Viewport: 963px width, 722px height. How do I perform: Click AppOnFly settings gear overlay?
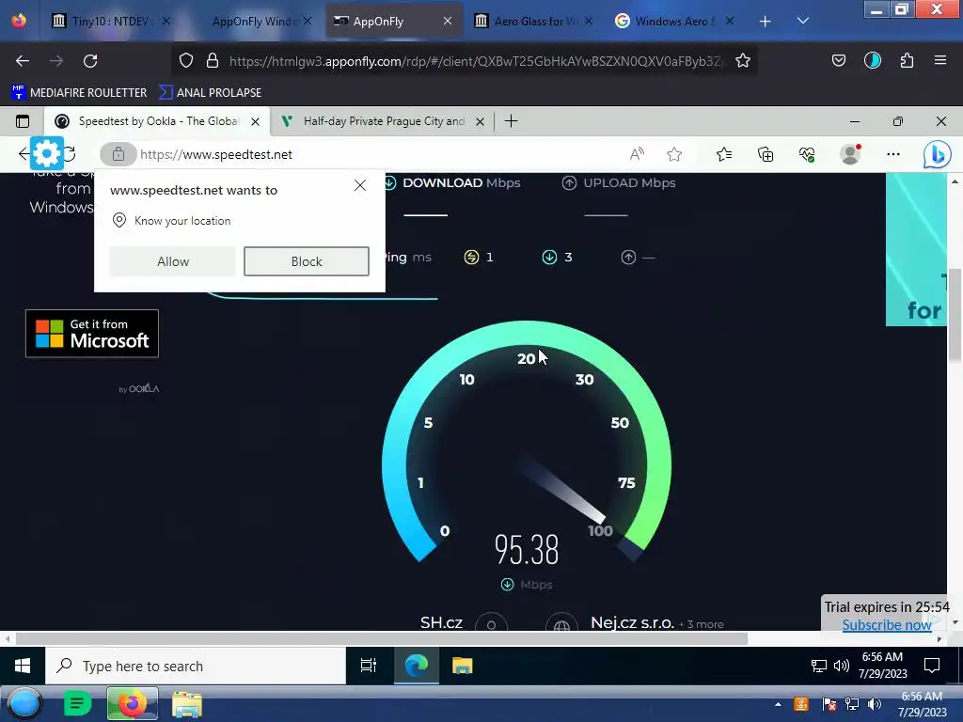point(47,153)
